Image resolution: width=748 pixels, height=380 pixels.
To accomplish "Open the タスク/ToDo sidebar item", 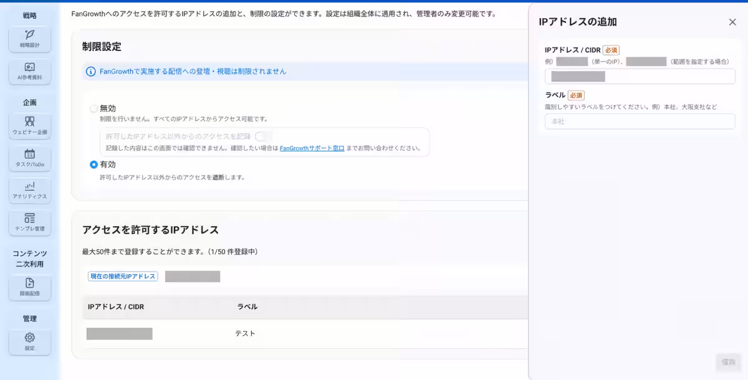I will [x=29, y=158].
